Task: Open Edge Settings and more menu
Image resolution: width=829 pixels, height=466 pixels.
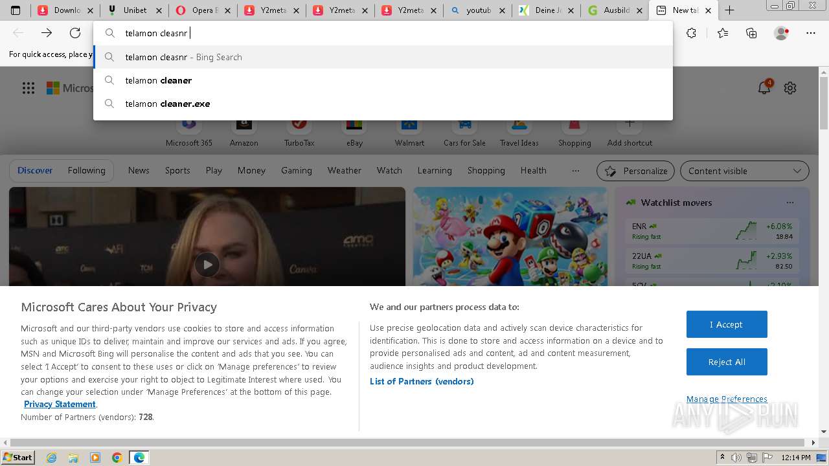Action: pyautogui.click(x=811, y=33)
